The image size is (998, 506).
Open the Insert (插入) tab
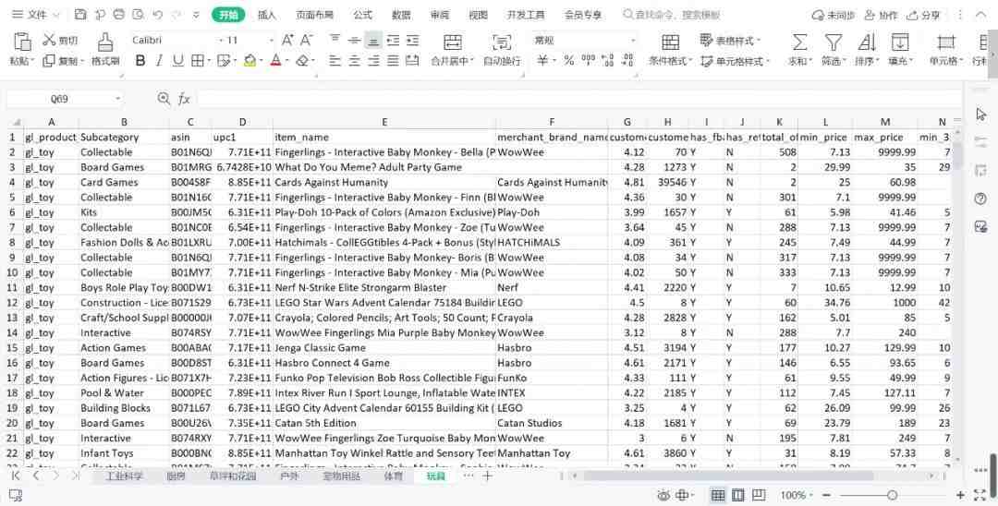(x=267, y=15)
